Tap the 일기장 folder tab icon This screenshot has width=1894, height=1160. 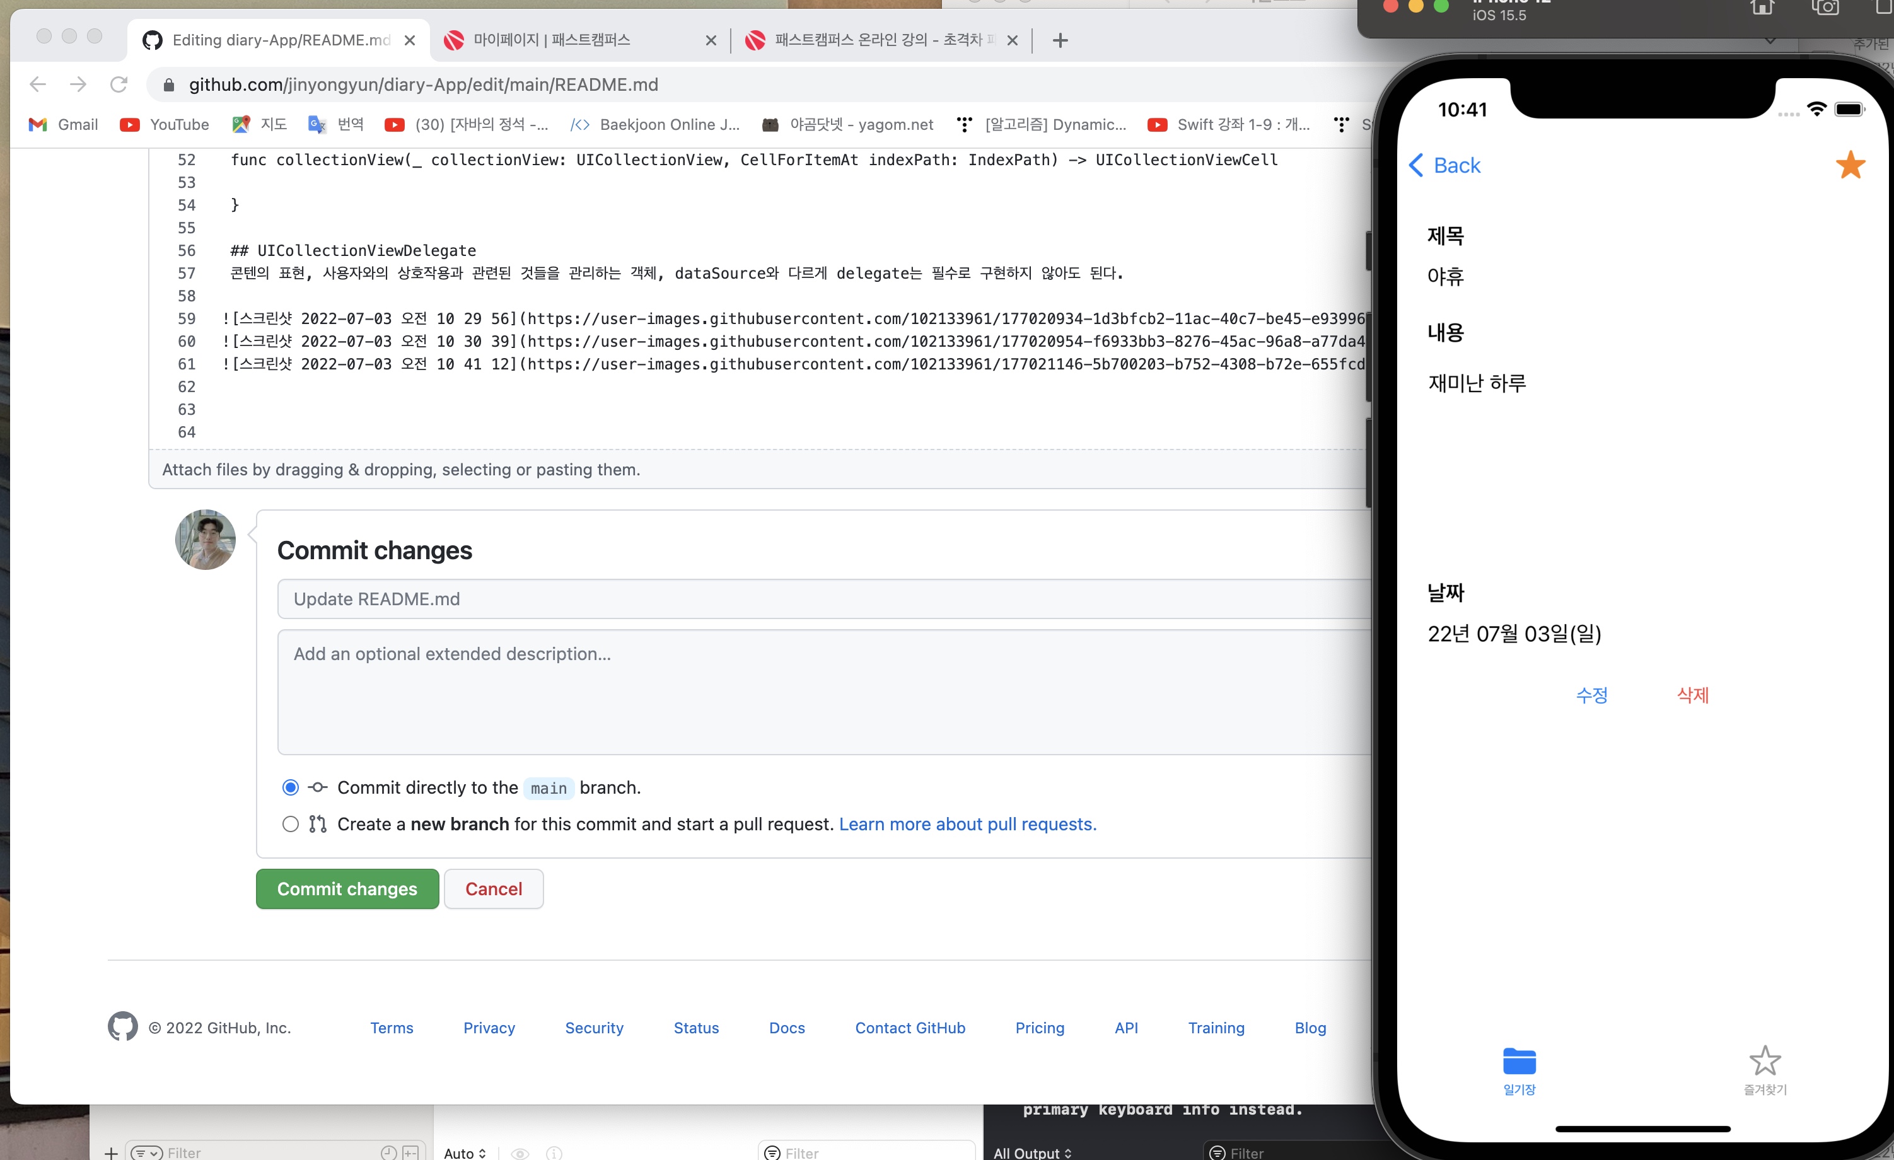click(x=1518, y=1062)
